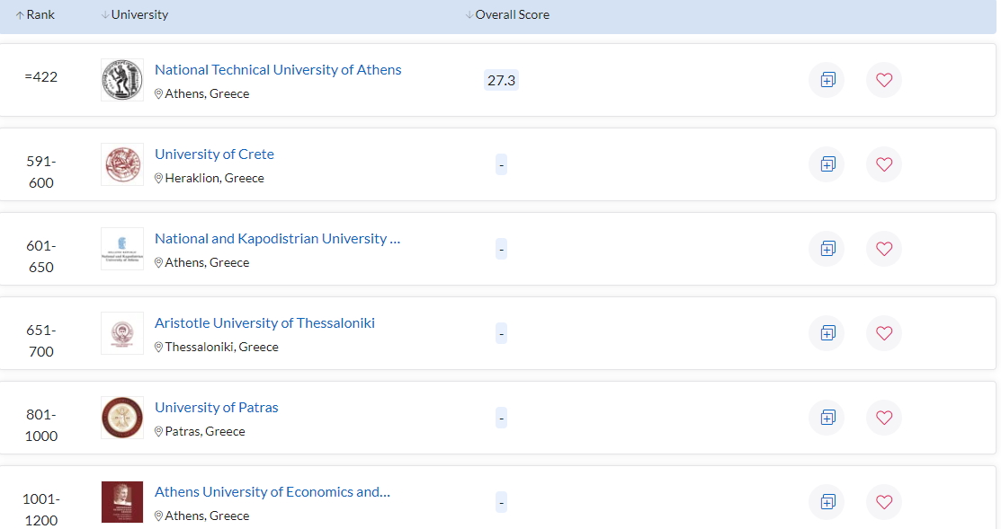The width and height of the screenshot is (1001, 529).
Task: Add Athens University of Economics to compare
Action: (x=827, y=502)
